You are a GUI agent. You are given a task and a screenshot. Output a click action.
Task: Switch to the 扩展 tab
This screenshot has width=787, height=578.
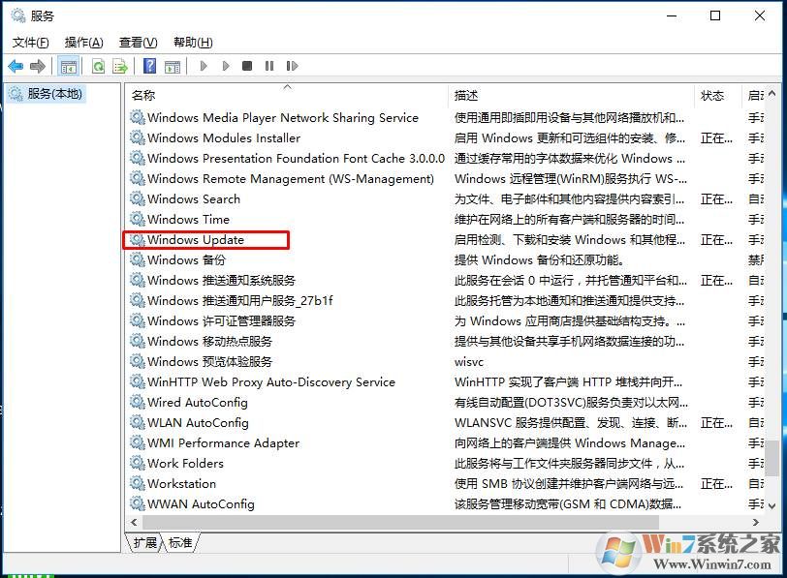point(145,542)
